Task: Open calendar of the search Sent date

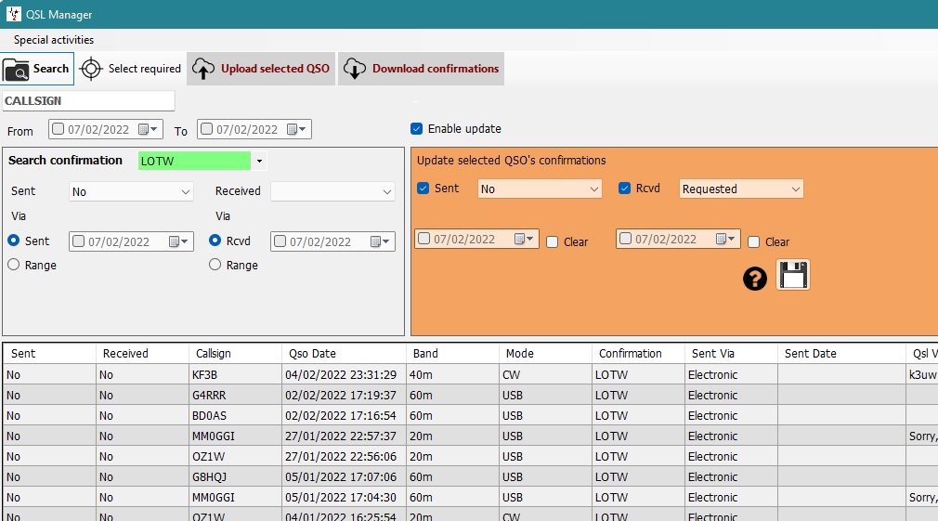Action: (x=178, y=241)
